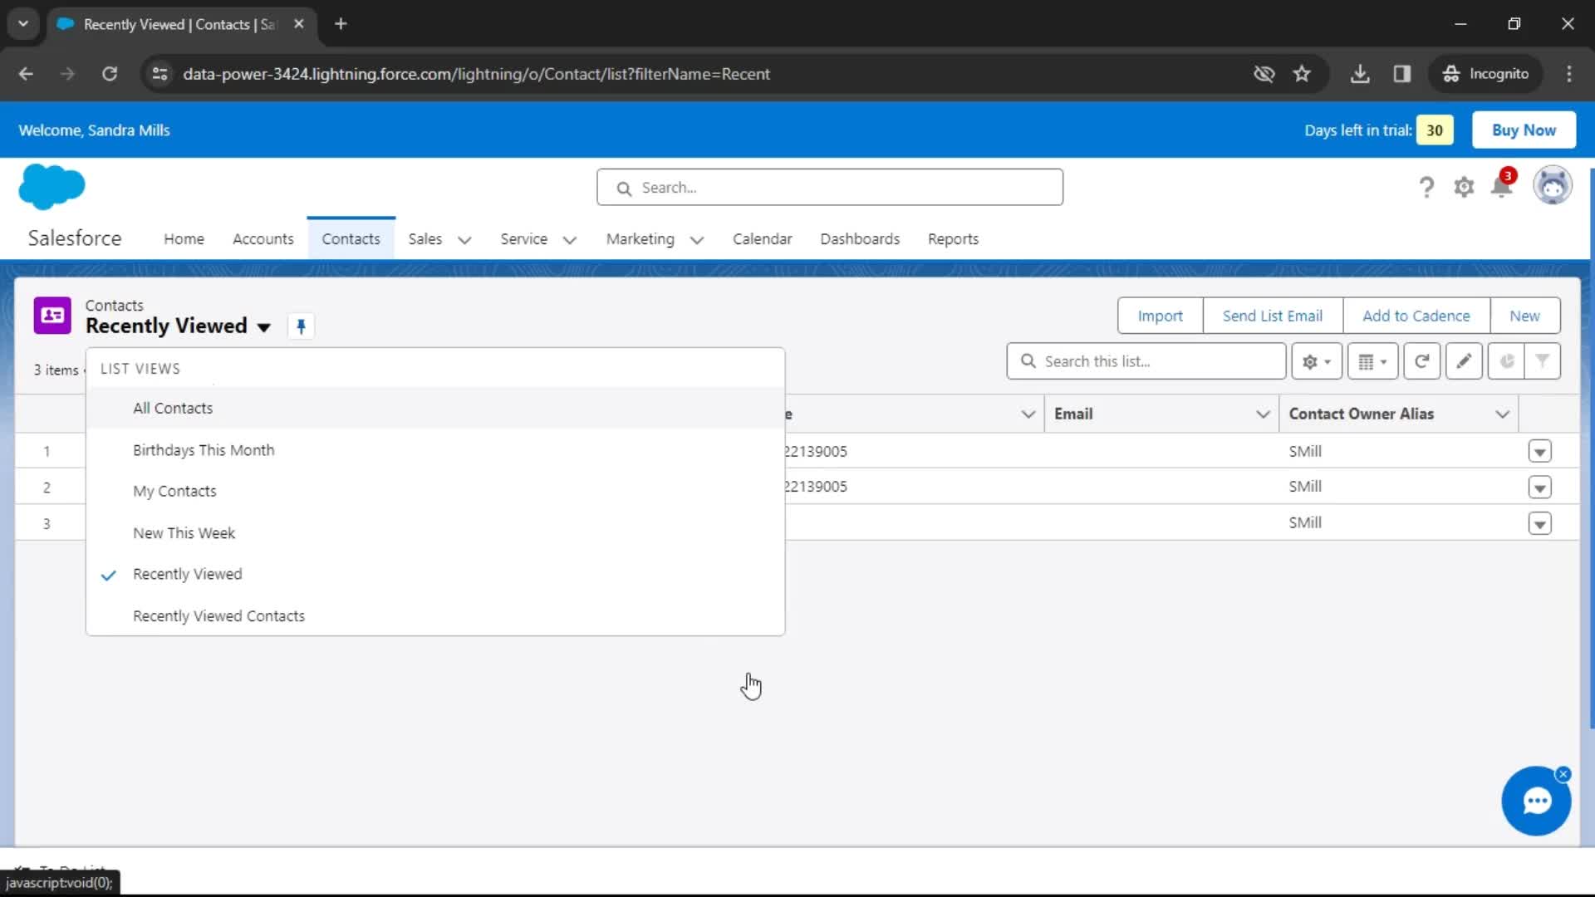The image size is (1595, 897).
Task: Expand the Service nav dropdown
Action: (x=570, y=240)
